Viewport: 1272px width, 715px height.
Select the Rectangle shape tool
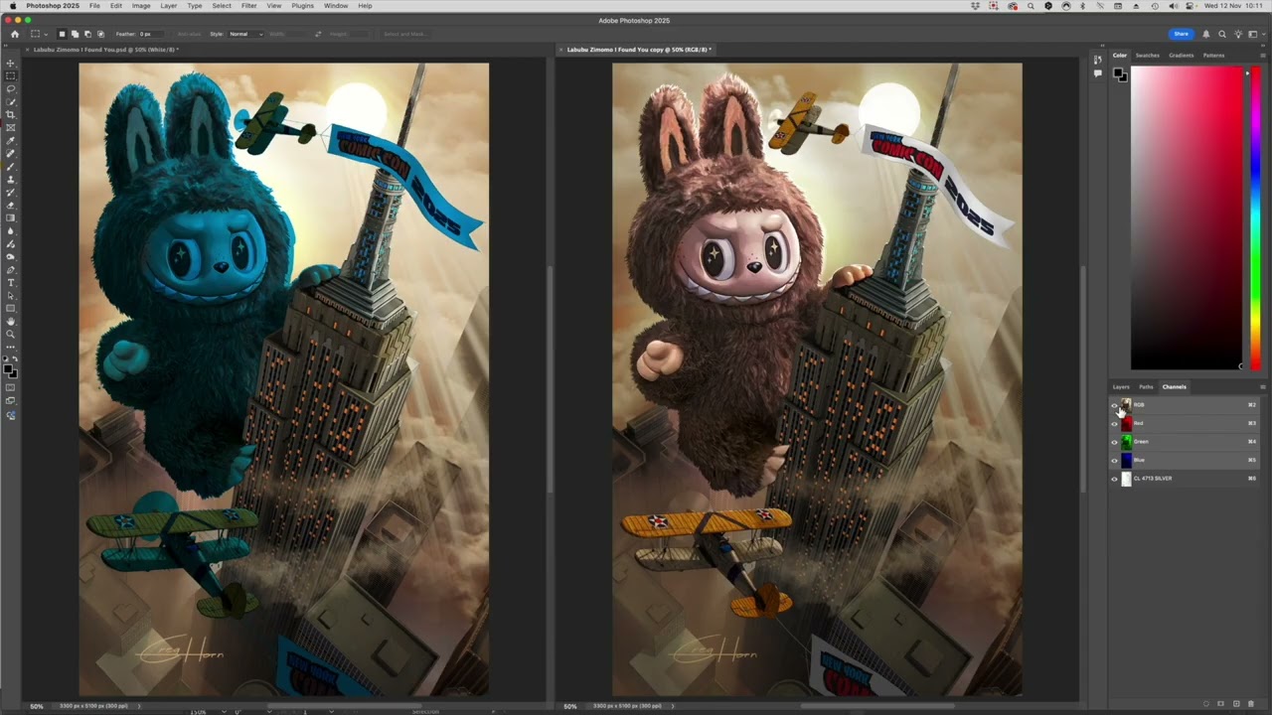click(11, 308)
